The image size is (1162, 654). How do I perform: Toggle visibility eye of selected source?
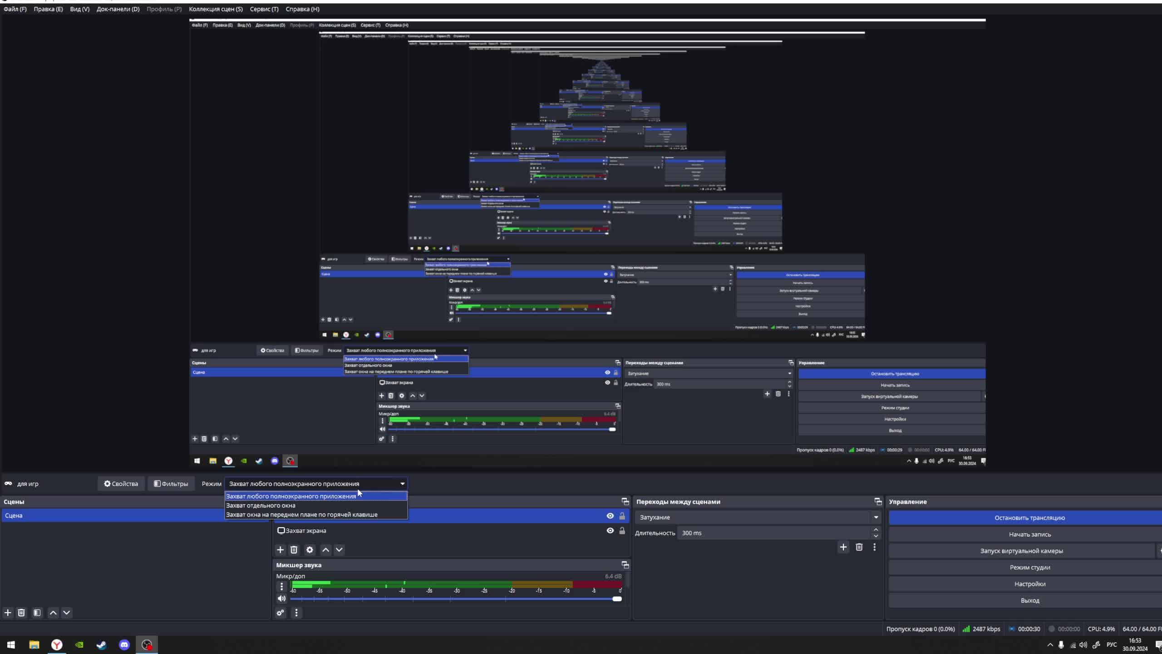coord(610,516)
